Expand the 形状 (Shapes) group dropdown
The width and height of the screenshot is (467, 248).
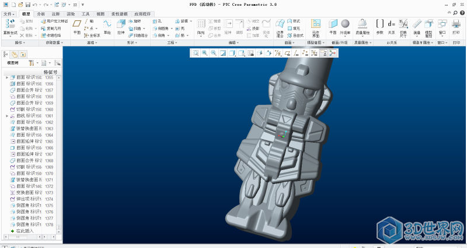(133, 42)
